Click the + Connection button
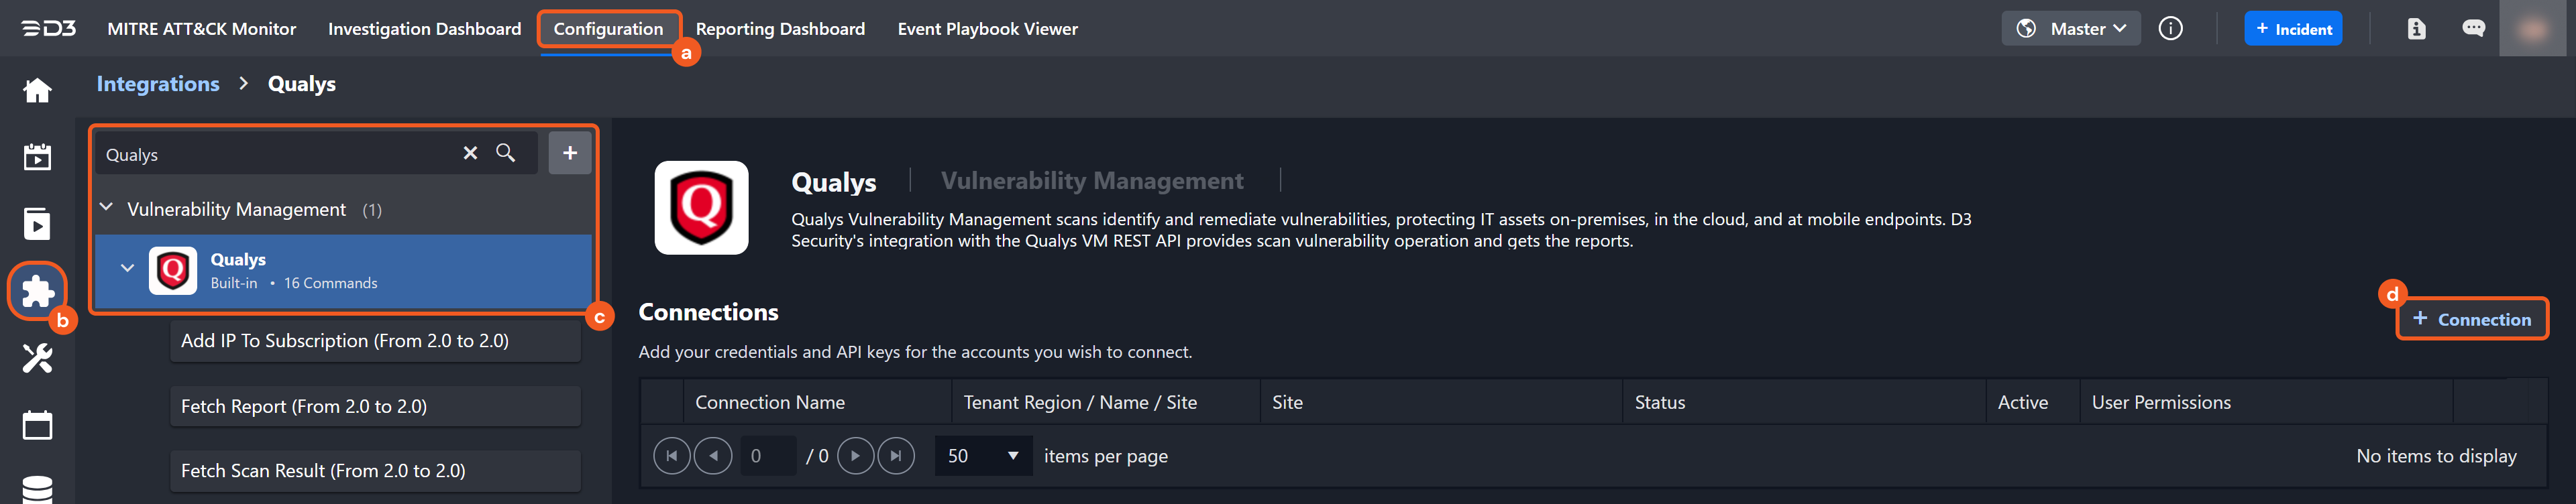Image resolution: width=2576 pixels, height=504 pixels. tap(2471, 319)
